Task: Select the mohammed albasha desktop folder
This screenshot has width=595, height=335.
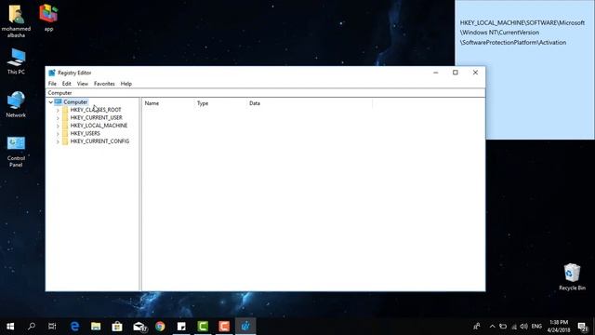Action: click(x=16, y=20)
